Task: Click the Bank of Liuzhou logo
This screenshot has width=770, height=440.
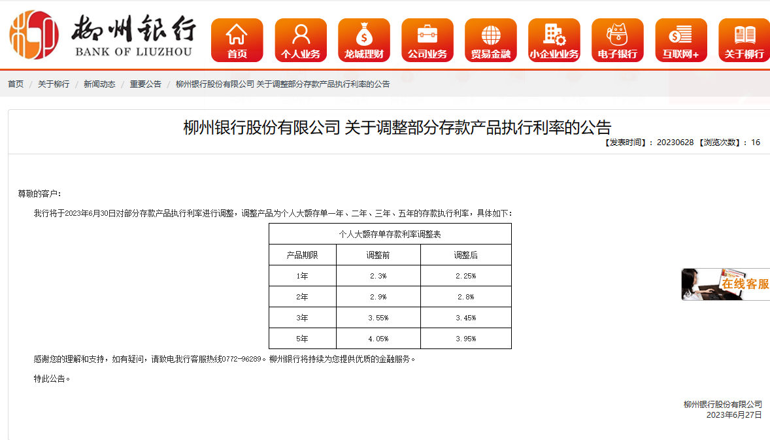Action: pyautogui.click(x=101, y=34)
